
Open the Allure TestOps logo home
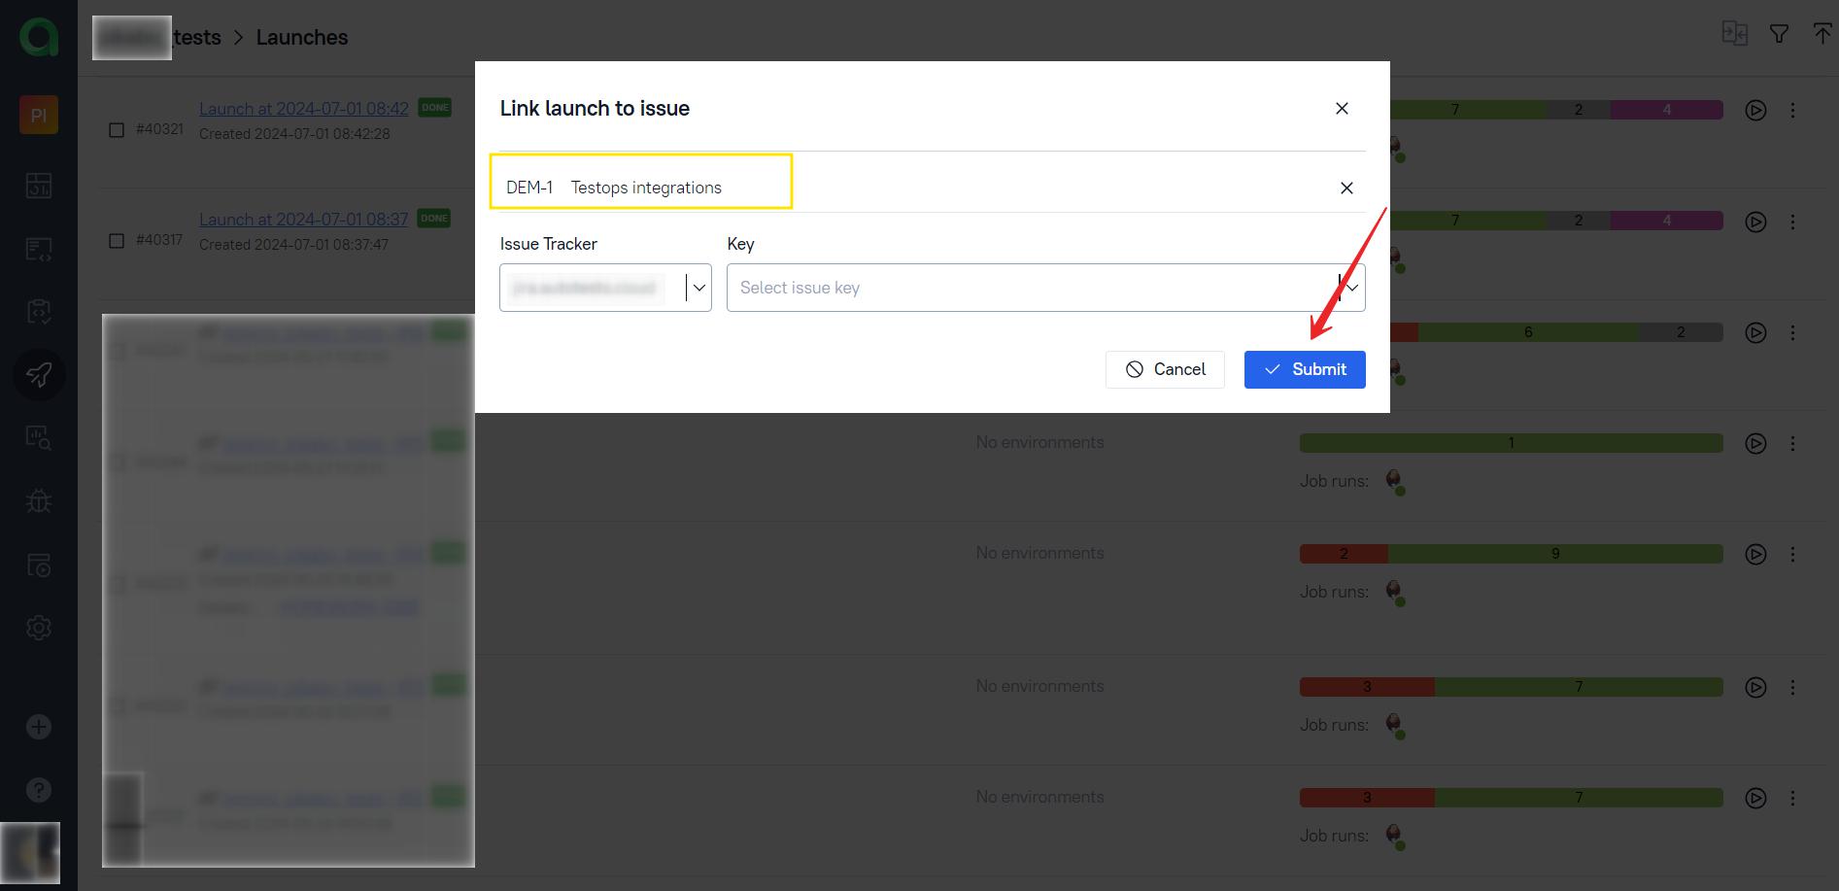pos(39,37)
